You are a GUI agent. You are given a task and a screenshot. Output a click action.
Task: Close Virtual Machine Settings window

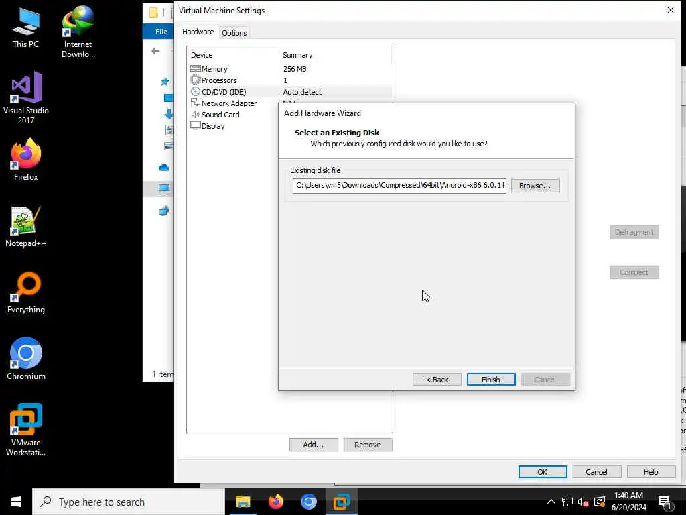[x=670, y=10]
